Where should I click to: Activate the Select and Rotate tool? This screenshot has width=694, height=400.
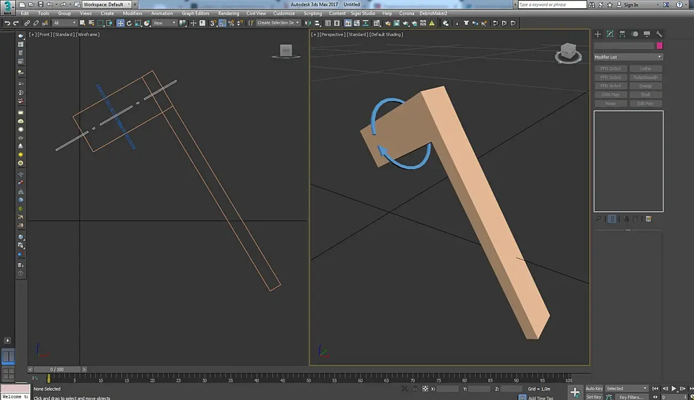(x=129, y=23)
